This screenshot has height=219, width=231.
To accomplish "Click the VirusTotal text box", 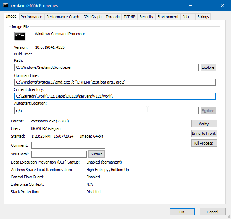I will click(59, 154).
